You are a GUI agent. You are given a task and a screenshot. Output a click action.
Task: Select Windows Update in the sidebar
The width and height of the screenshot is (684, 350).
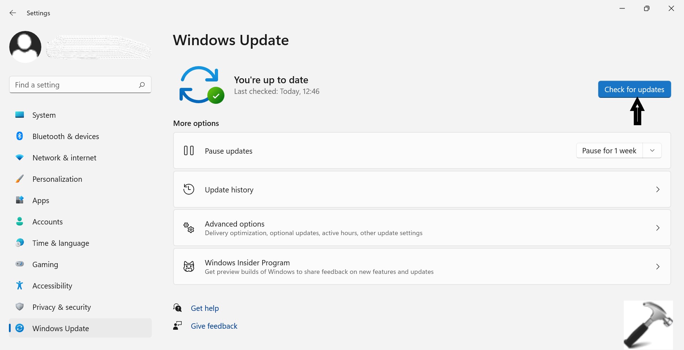tap(80, 328)
